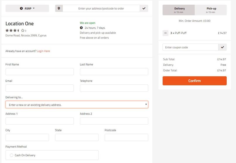This screenshot has height=163, width=236.
Task: Click the coupon code text box
Action: tap(190, 47)
